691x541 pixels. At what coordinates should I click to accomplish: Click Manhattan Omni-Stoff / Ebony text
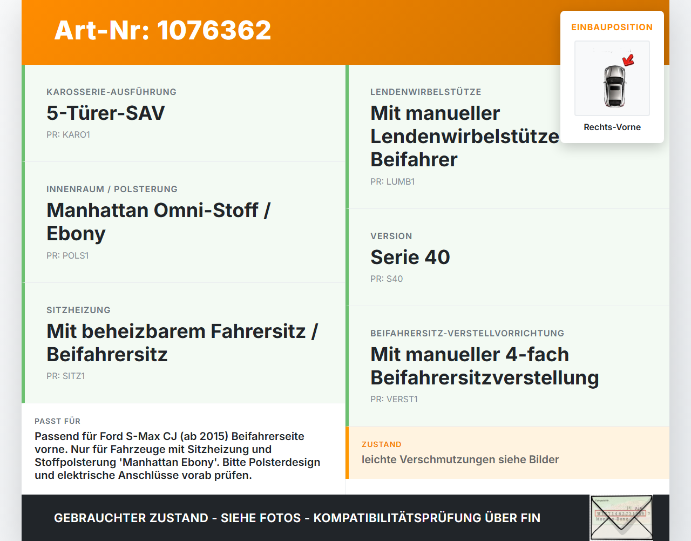click(x=159, y=222)
